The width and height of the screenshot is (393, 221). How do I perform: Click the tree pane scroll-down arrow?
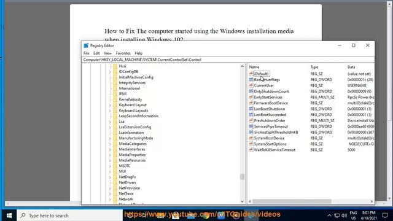point(242,201)
